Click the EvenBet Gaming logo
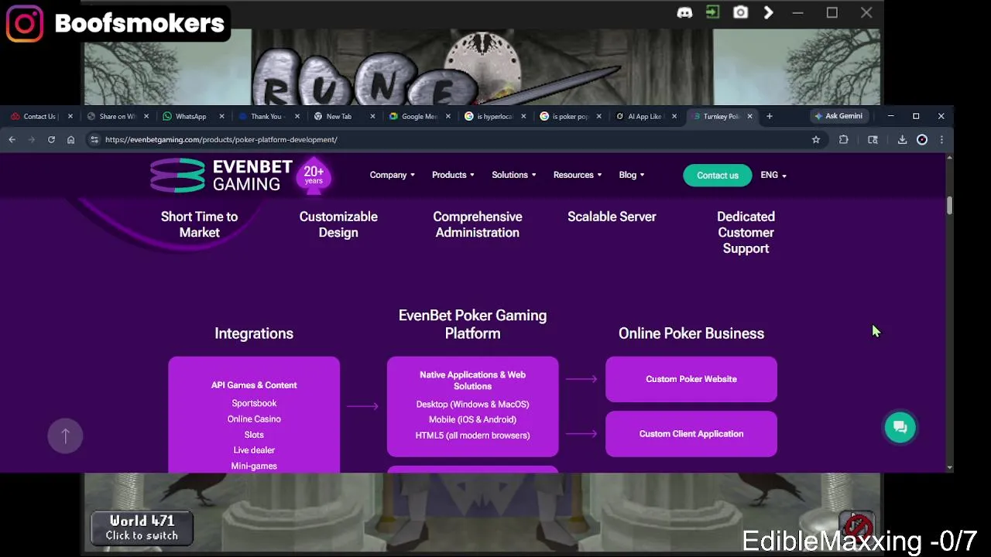The height and width of the screenshot is (557, 991). click(221, 176)
